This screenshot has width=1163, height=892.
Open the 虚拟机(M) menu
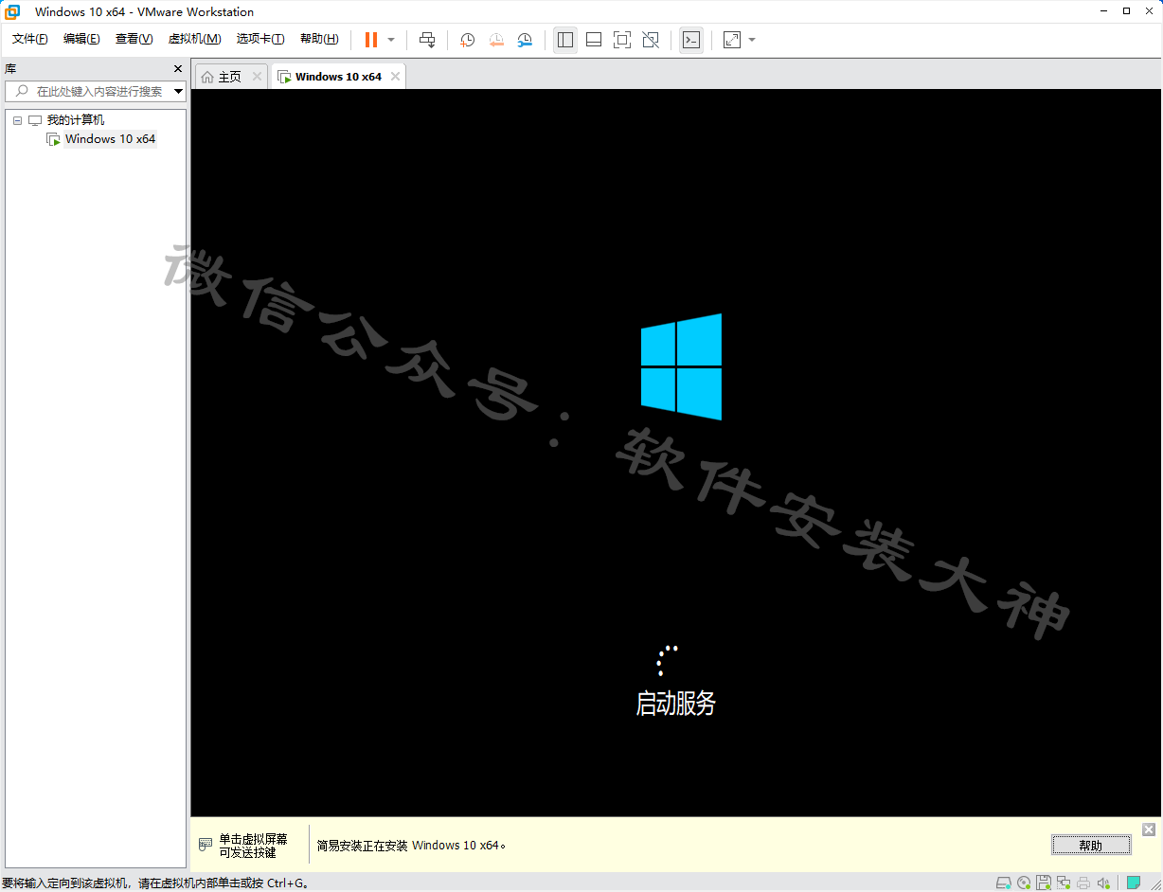[194, 39]
